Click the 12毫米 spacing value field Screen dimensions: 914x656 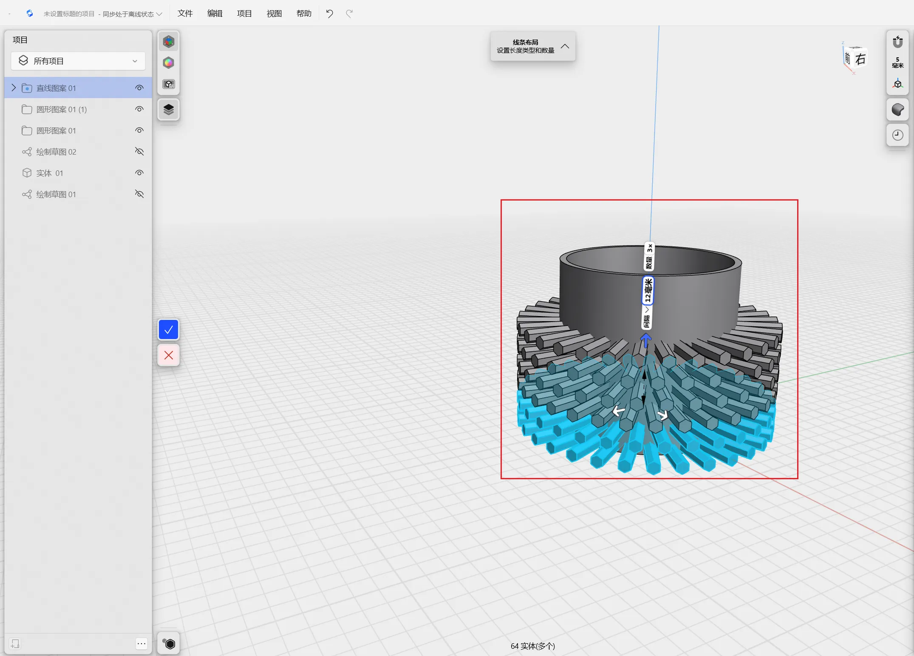click(x=648, y=291)
